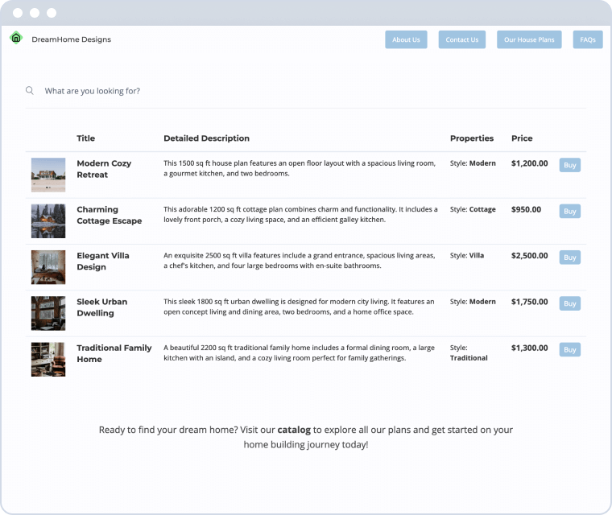Select the 'Modern Cozy Retreat' title
Viewport: 612px width, 515px height.
pyautogui.click(x=104, y=169)
